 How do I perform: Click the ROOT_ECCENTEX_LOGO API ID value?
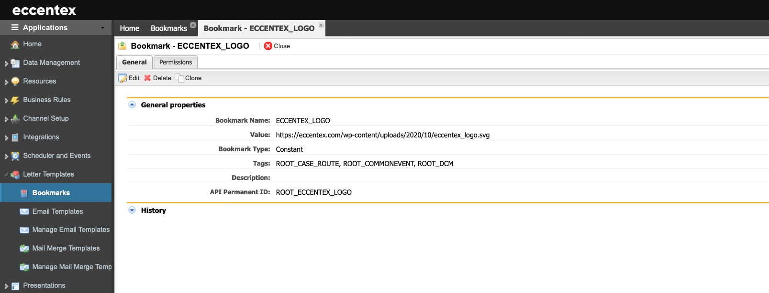[314, 192]
